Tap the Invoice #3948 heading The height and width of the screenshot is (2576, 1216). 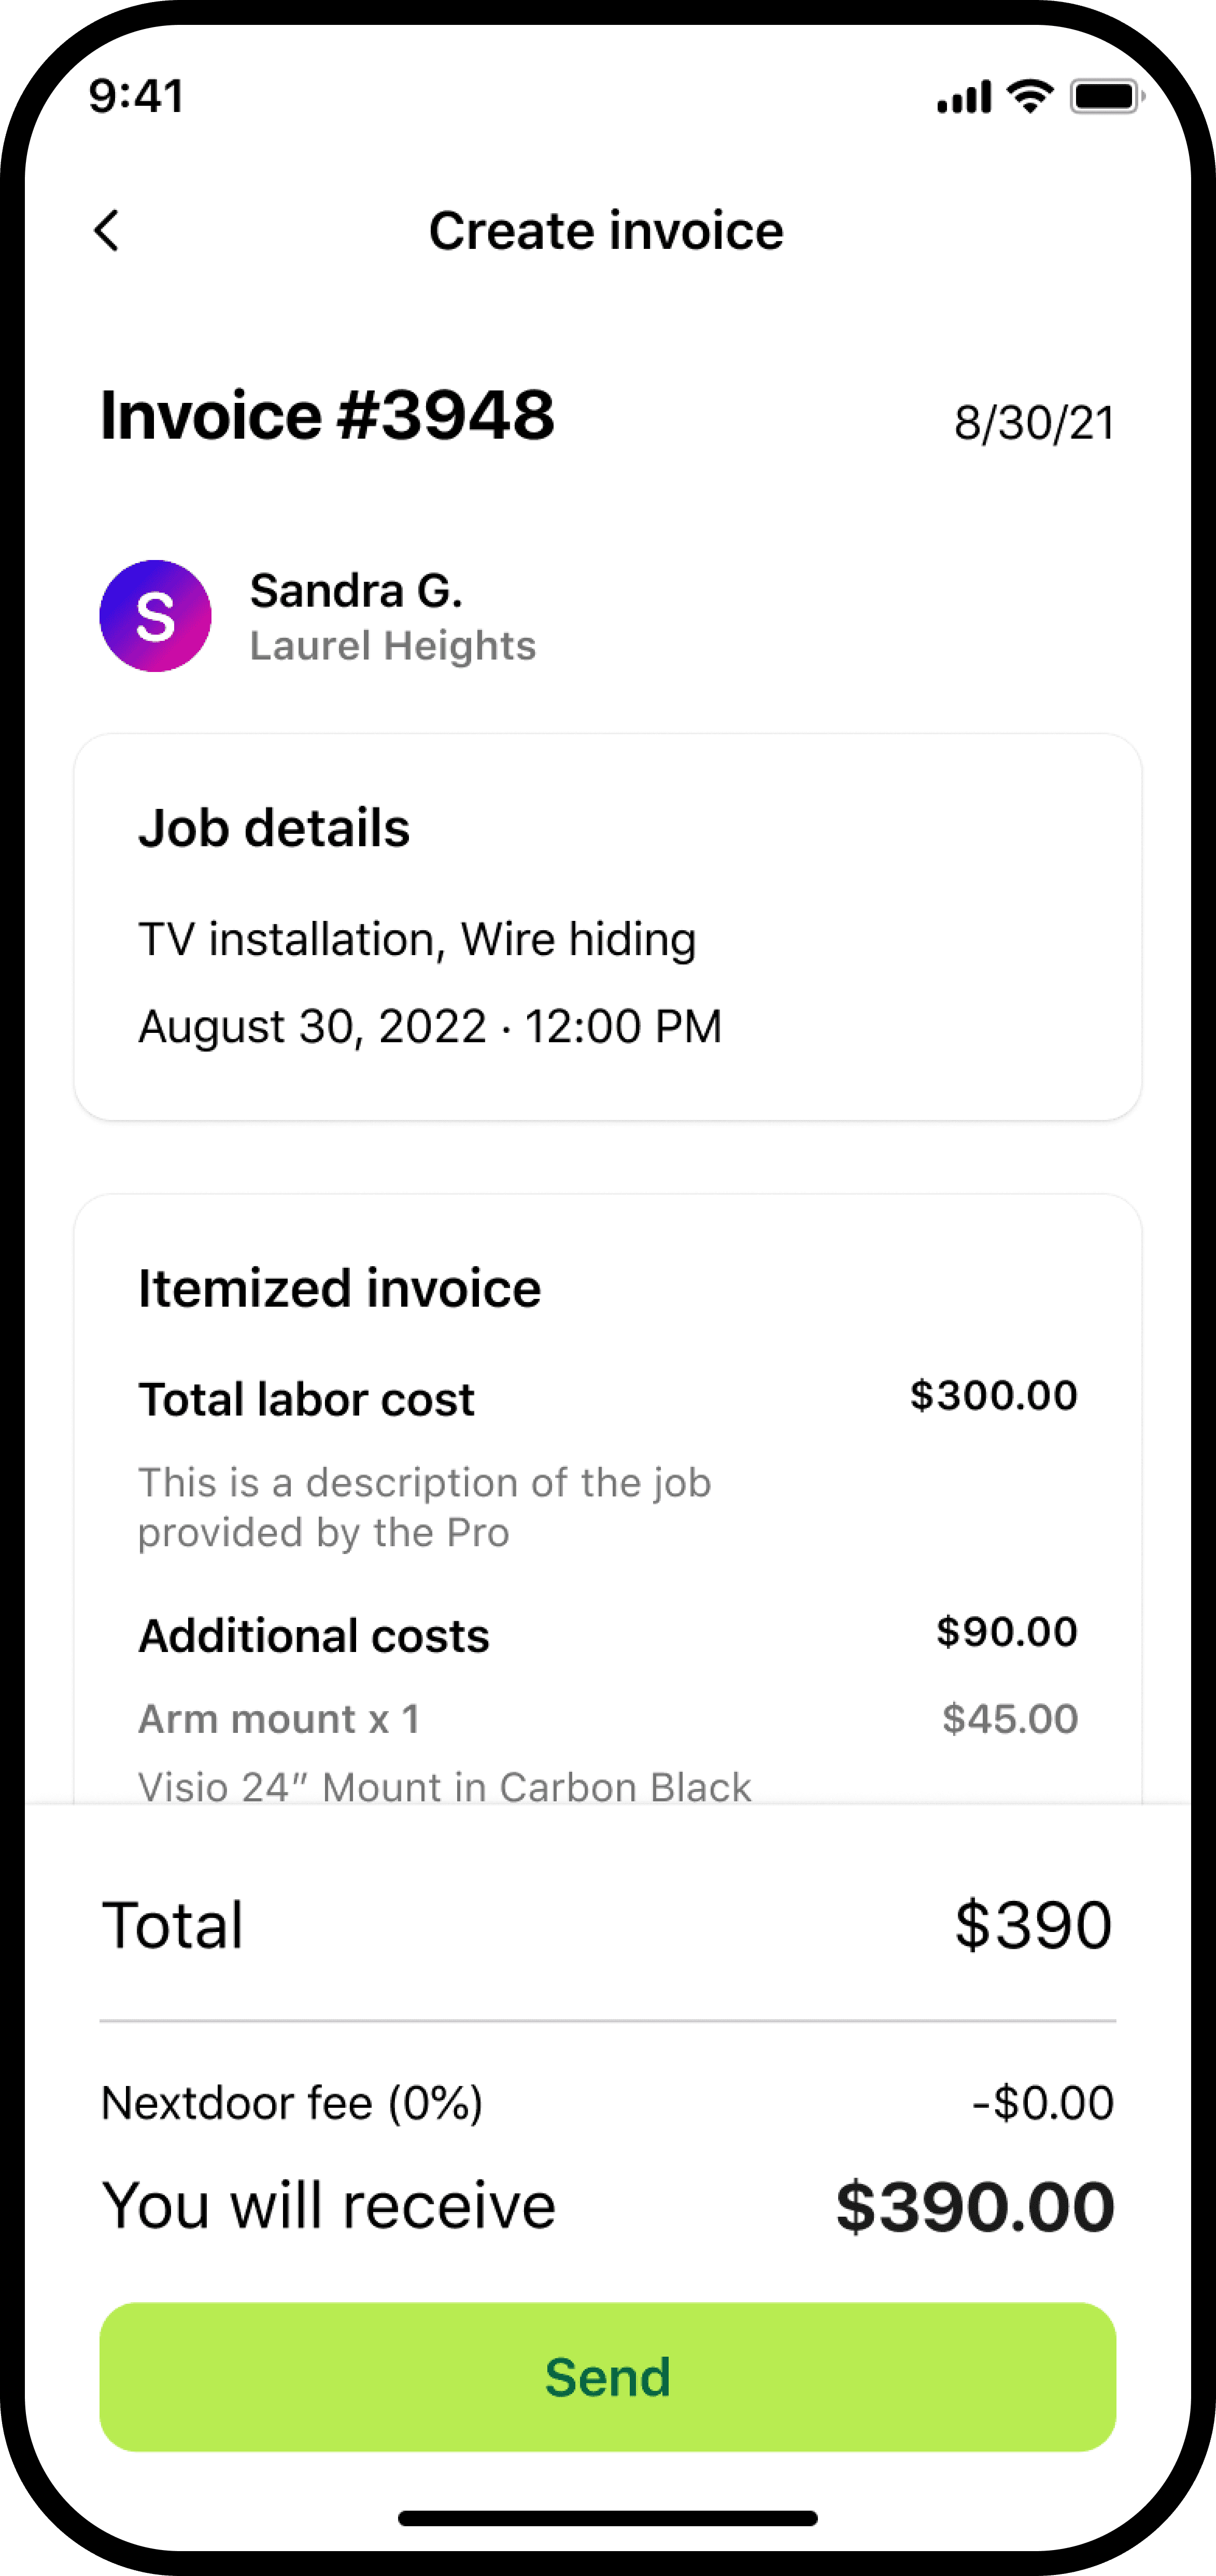pyautogui.click(x=327, y=415)
